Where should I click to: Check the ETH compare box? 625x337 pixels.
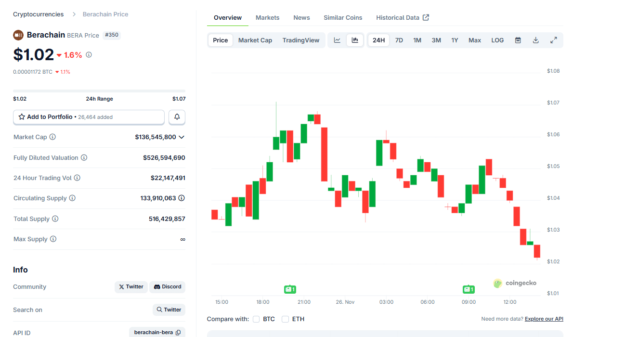[x=285, y=319]
